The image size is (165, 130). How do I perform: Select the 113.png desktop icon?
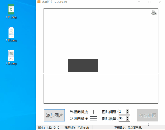[x=11, y=34]
